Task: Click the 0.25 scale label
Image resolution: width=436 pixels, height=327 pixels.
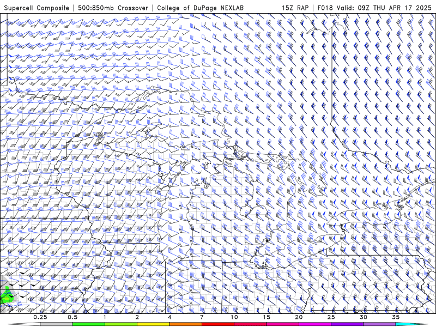Action: 40,317
